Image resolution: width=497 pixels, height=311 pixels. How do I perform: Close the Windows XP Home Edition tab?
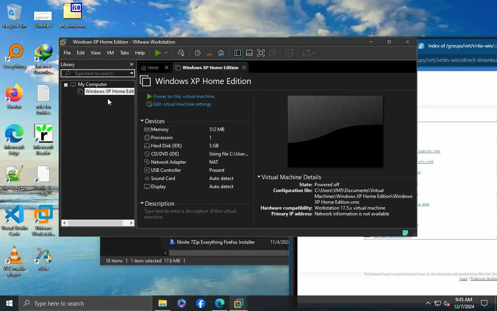(x=244, y=68)
